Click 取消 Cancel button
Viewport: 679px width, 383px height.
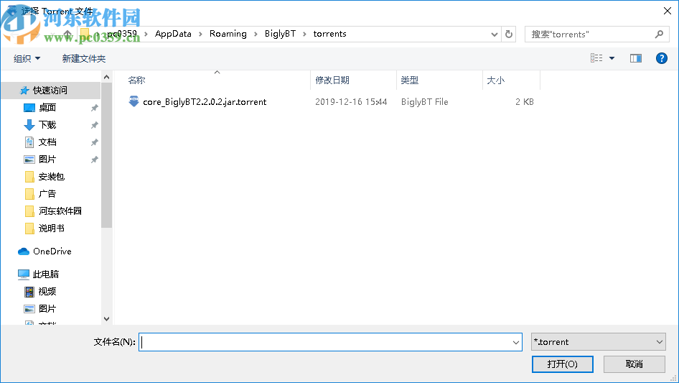pyautogui.click(x=634, y=364)
